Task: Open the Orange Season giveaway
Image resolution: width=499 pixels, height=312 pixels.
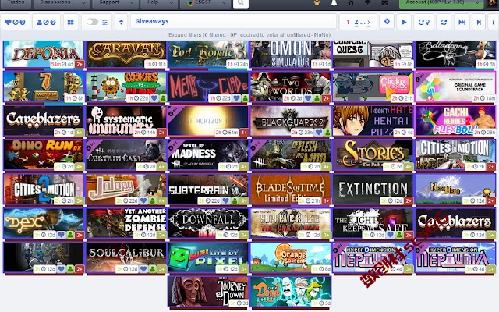Action: (291, 257)
